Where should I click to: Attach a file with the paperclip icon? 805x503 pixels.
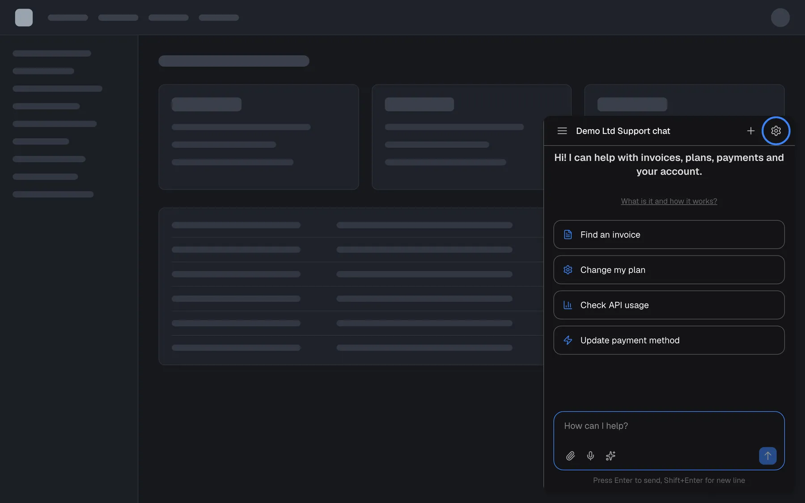click(x=570, y=456)
